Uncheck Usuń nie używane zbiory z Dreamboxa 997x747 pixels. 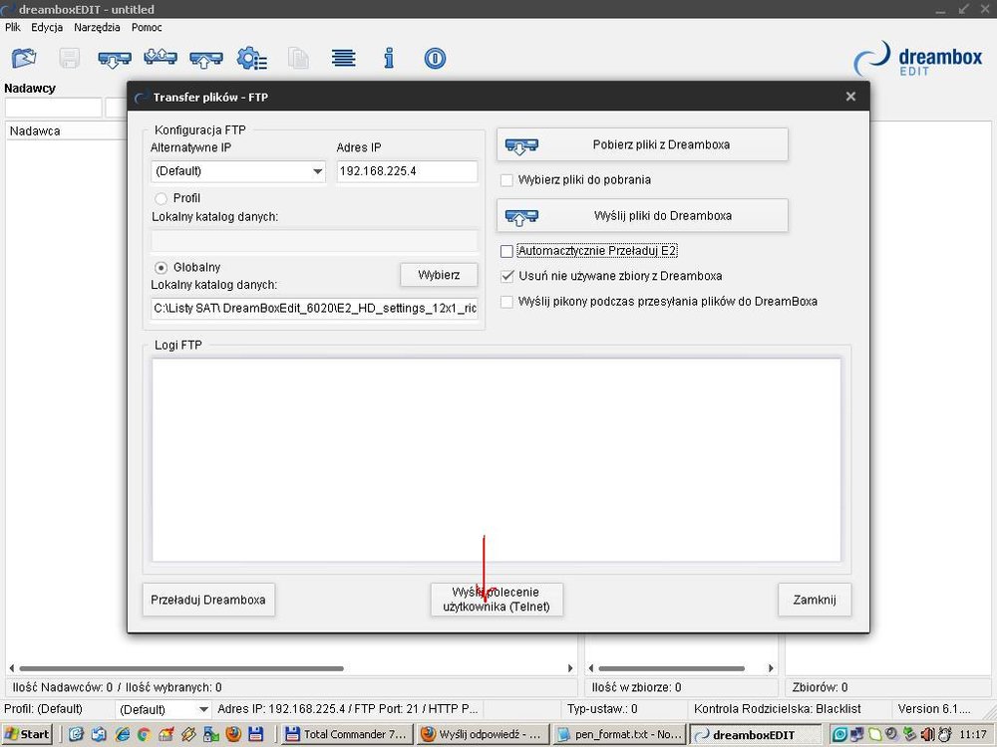click(507, 276)
